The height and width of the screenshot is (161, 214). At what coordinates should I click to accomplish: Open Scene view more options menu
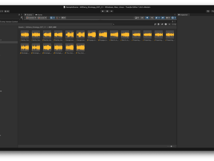point(175,15)
